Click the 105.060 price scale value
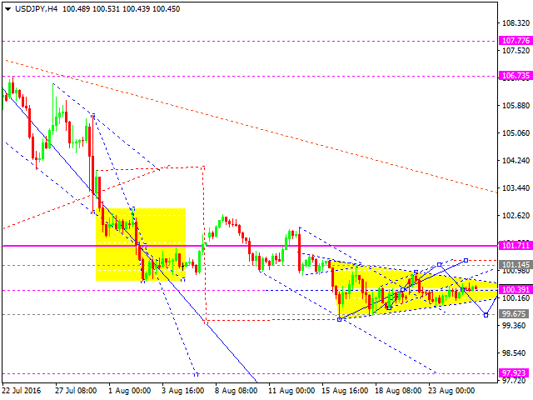This screenshot has width=533, height=400. click(516, 133)
